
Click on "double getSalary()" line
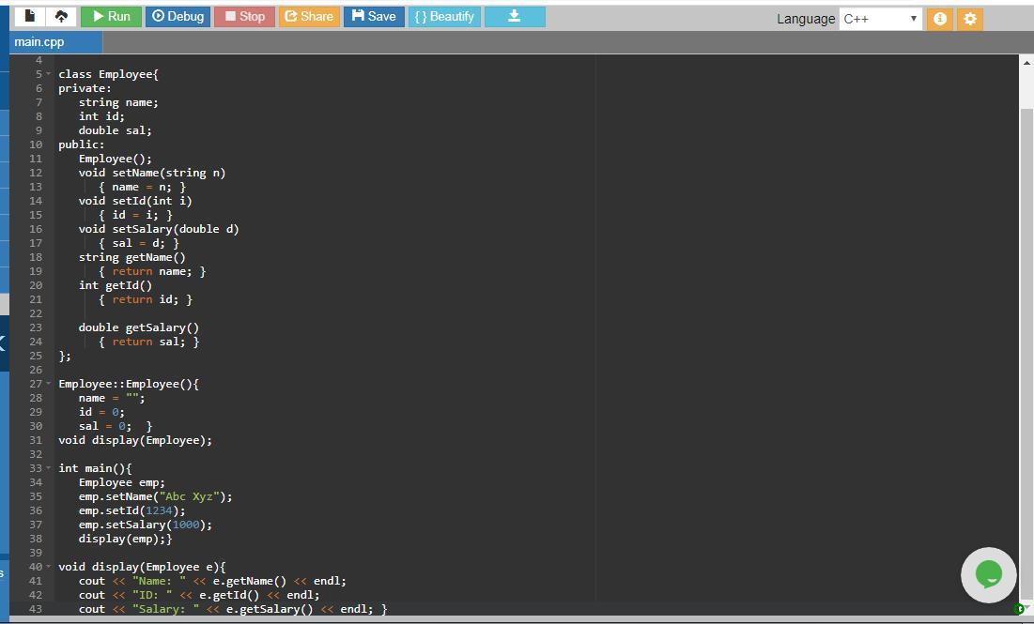coord(138,327)
